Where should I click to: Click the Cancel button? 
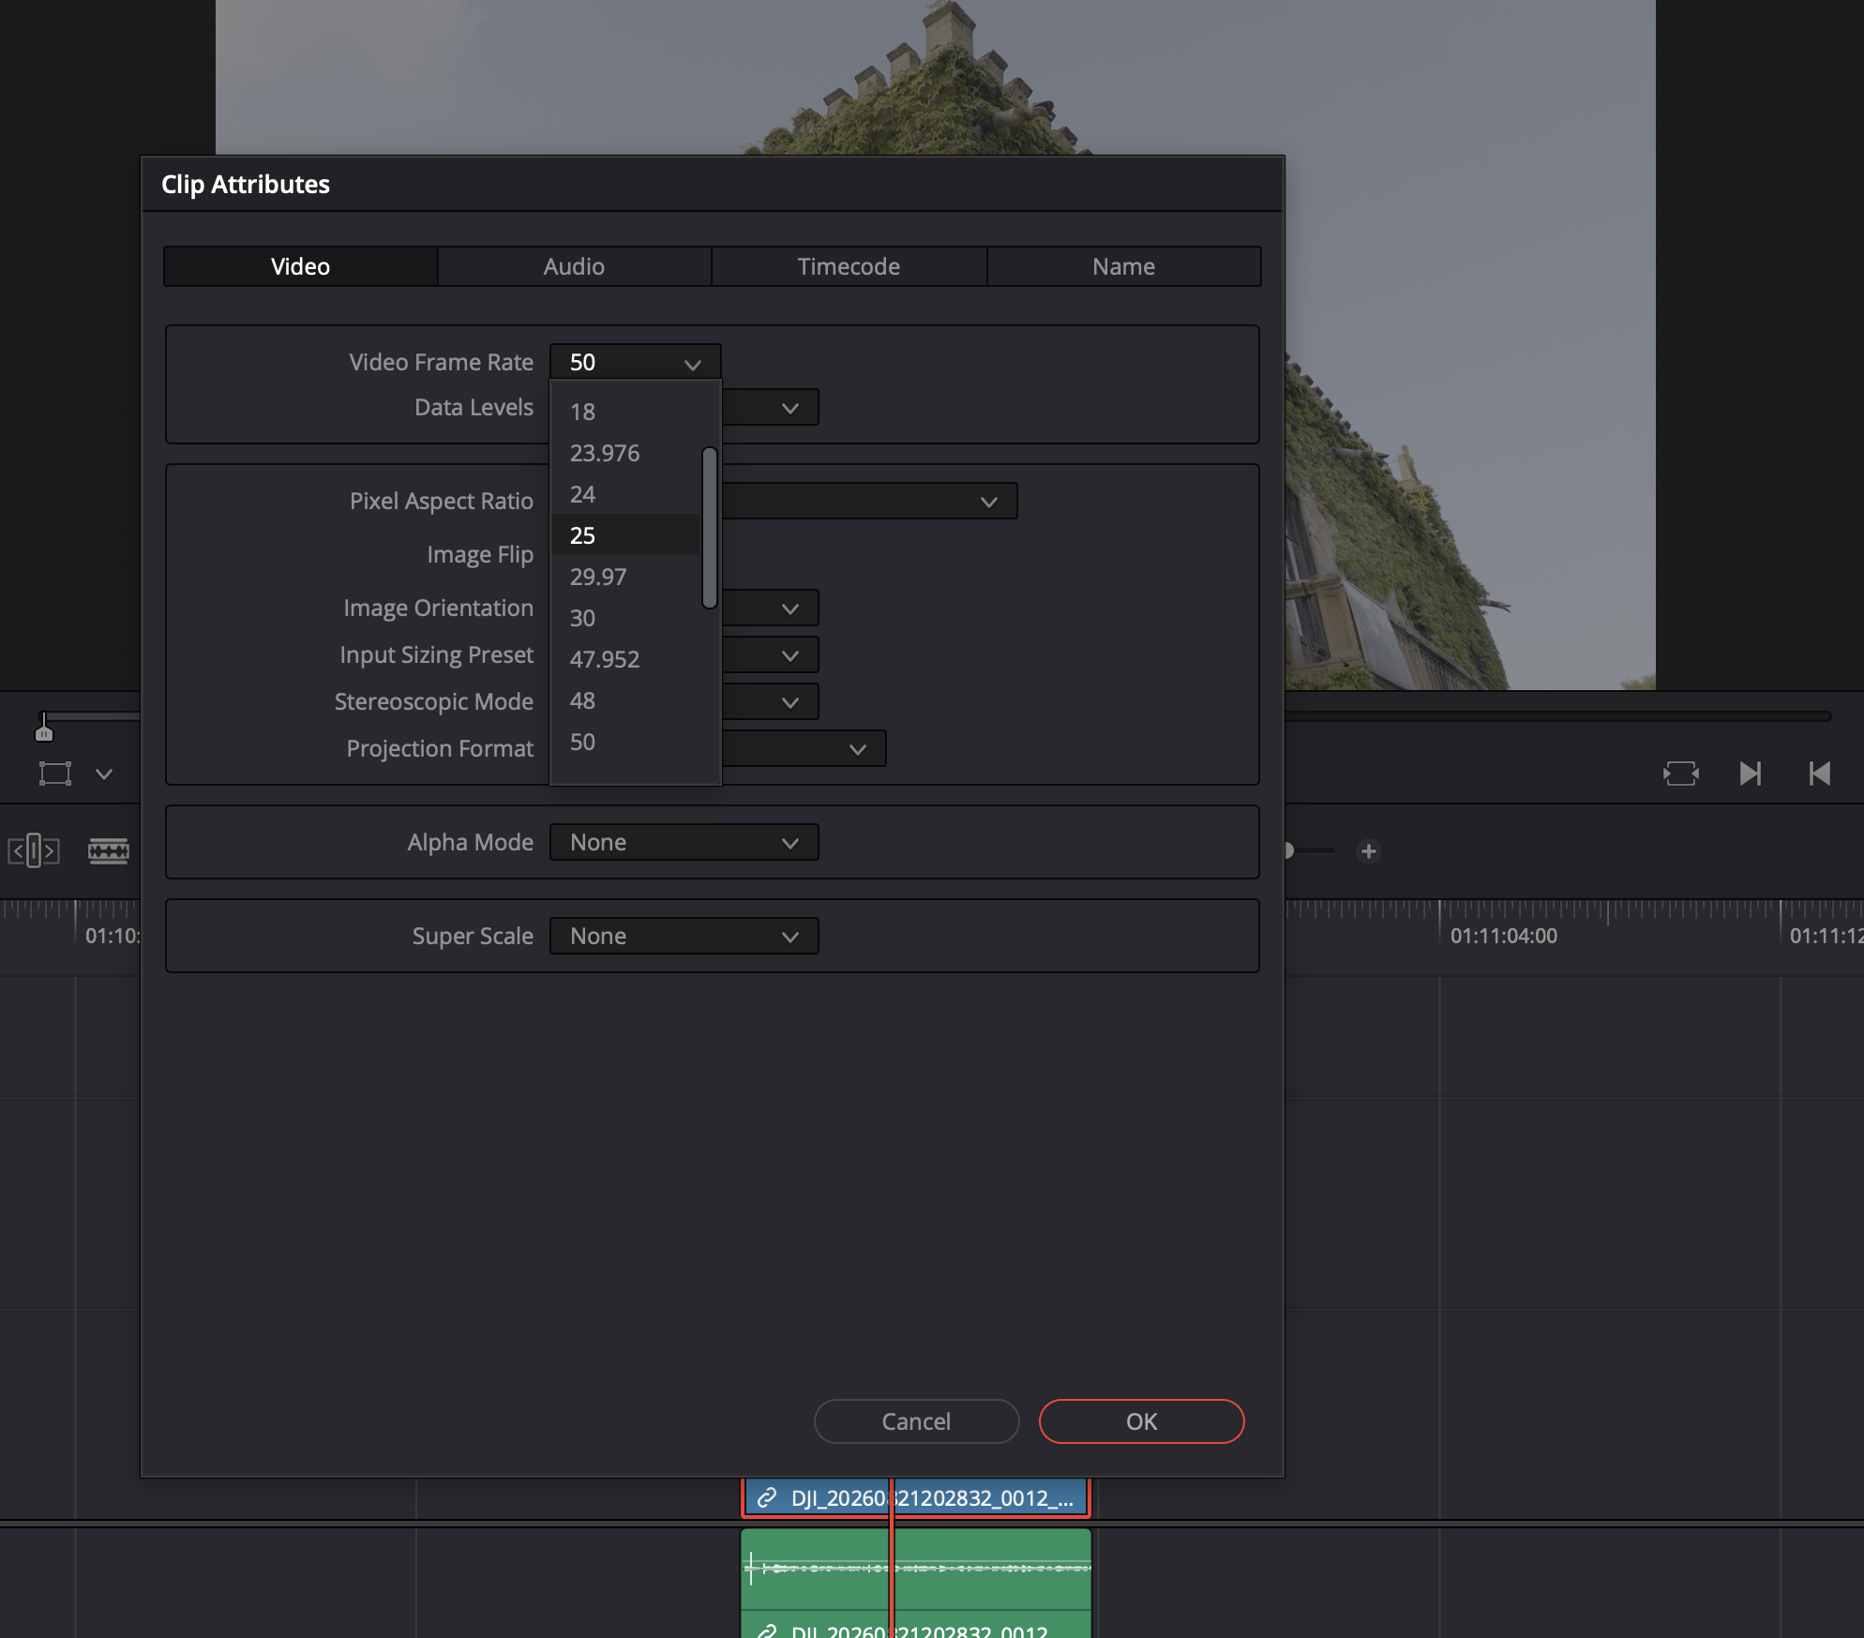[x=916, y=1421]
